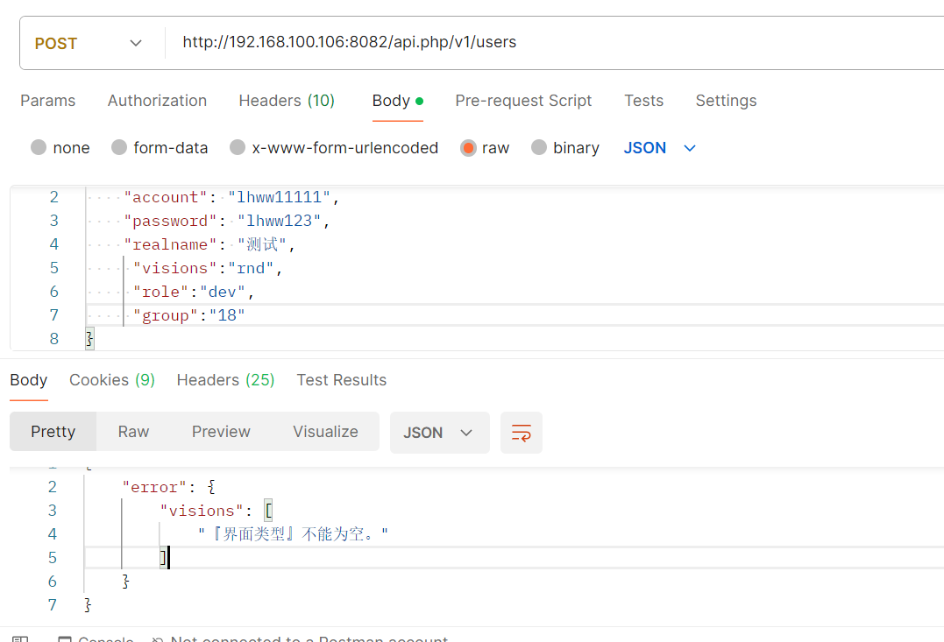Screen dimensions: 944x642
Task: Select the none body type radio
Action: pyautogui.click(x=39, y=148)
